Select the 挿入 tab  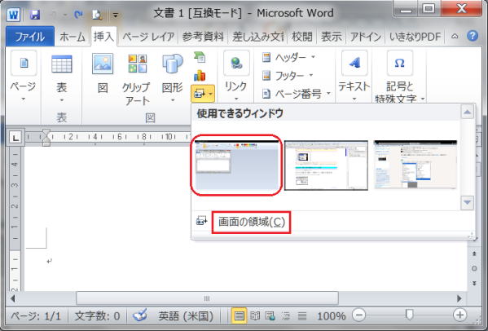[x=103, y=37]
